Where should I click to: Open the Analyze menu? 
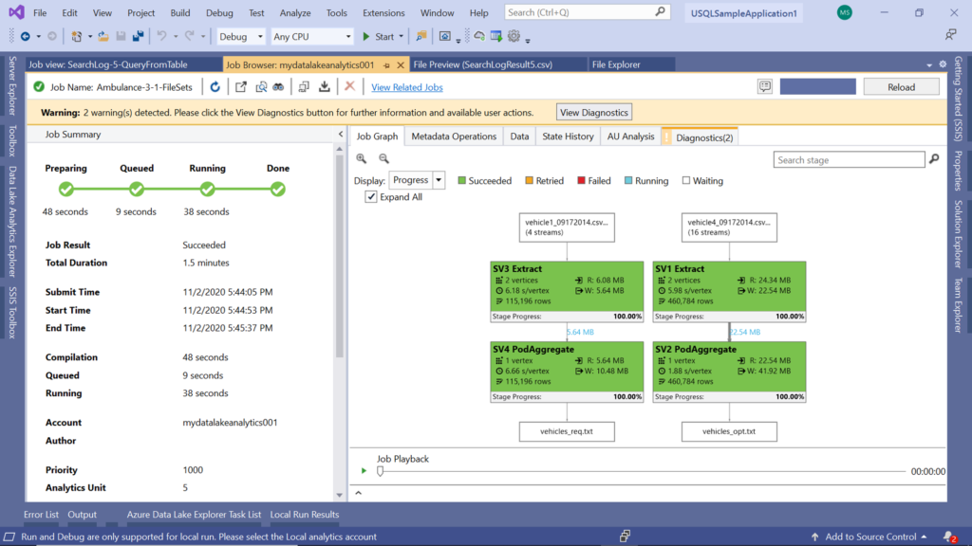click(295, 13)
